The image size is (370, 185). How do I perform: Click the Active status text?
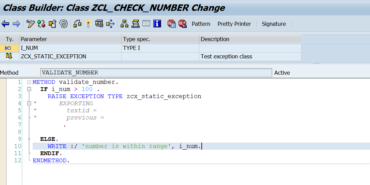(x=282, y=73)
